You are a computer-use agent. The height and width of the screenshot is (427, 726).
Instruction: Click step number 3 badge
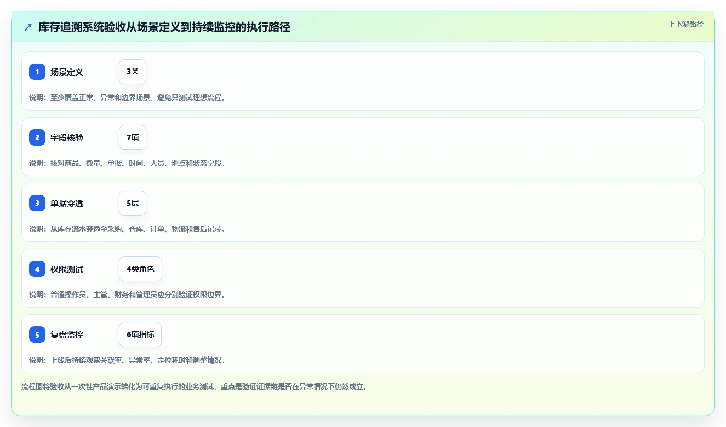pos(37,203)
